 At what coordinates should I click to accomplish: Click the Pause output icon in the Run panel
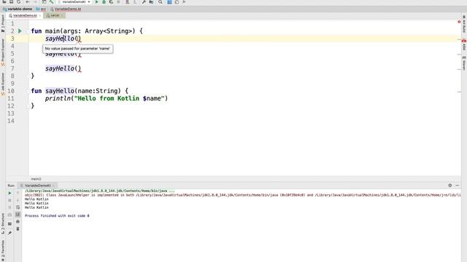click(x=9, y=207)
